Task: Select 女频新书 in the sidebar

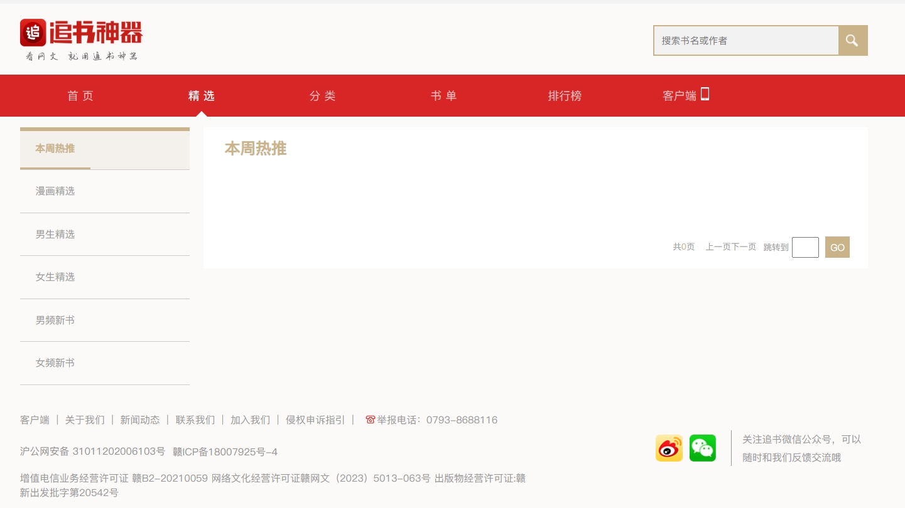Action: click(105, 363)
